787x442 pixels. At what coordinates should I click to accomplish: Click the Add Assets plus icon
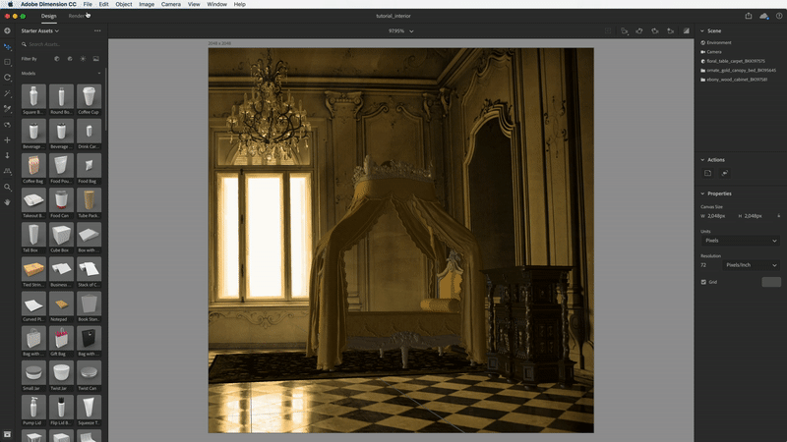[x=8, y=30]
